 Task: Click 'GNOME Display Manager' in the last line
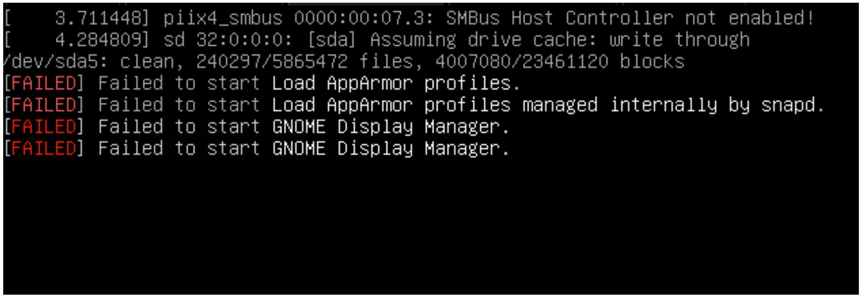click(x=390, y=148)
